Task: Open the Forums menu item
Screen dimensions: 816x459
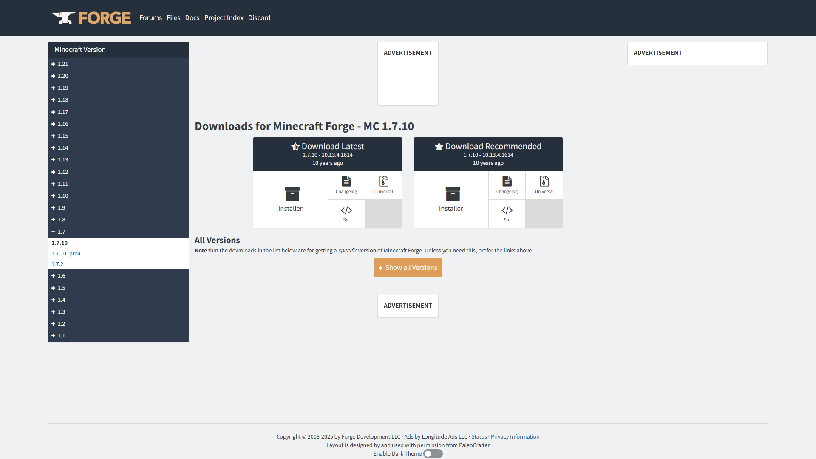Action: pos(150,18)
